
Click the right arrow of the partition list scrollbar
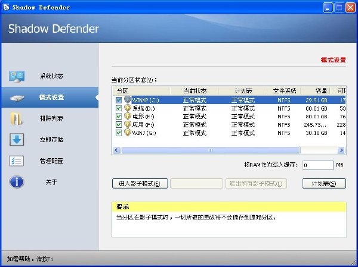coord(341,150)
